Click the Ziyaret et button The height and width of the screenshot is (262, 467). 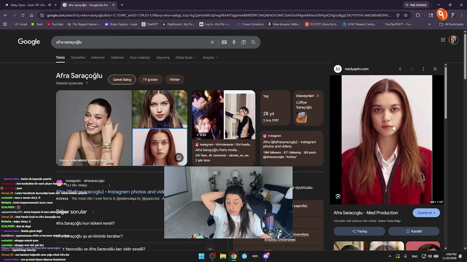(x=426, y=213)
